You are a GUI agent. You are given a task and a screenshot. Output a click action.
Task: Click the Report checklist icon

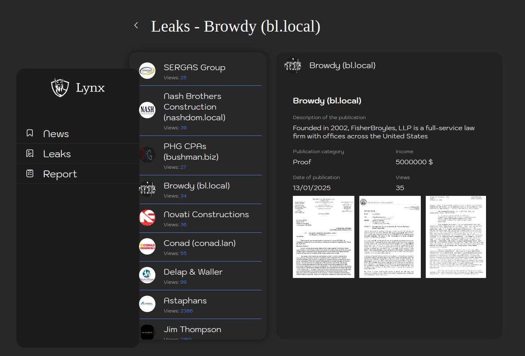pos(30,173)
